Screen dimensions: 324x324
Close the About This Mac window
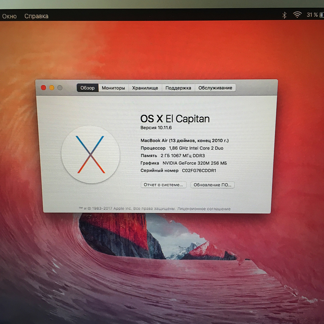coord(43,88)
